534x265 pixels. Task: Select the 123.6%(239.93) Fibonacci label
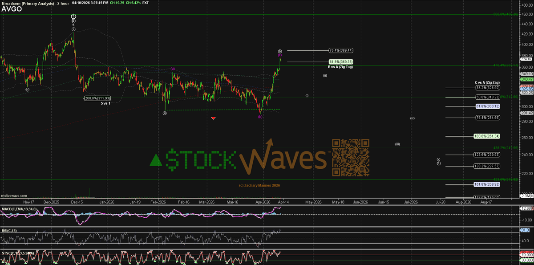click(x=487, y=155)
